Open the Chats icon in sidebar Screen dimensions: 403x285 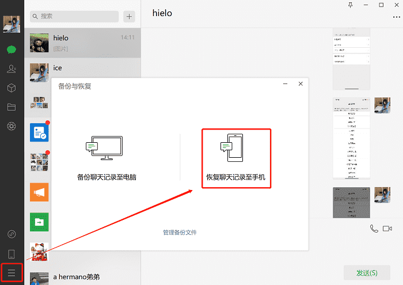(x=12, y=50)
